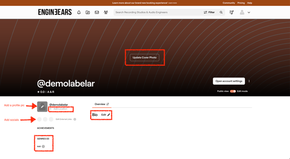Click the Public view label

pyautogui.click(x=223, y=91)
